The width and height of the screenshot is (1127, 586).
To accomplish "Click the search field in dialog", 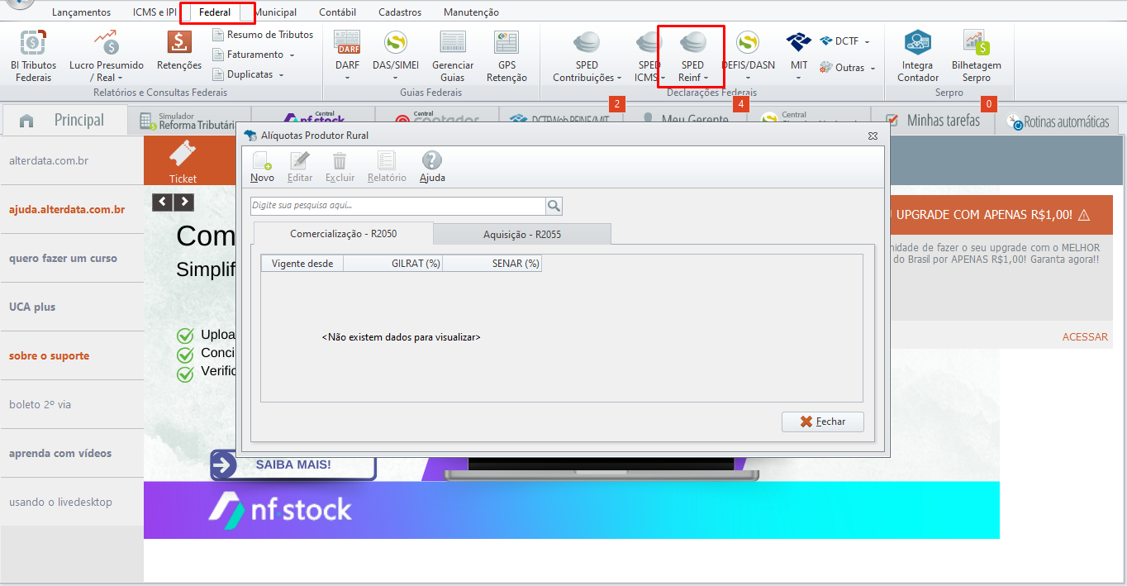I will click(397, 206).
